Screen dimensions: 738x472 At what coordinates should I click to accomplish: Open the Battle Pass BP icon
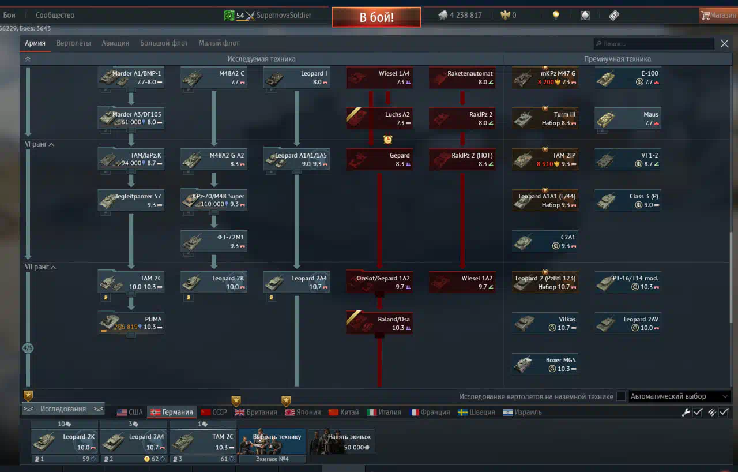(x=614, y=16)
